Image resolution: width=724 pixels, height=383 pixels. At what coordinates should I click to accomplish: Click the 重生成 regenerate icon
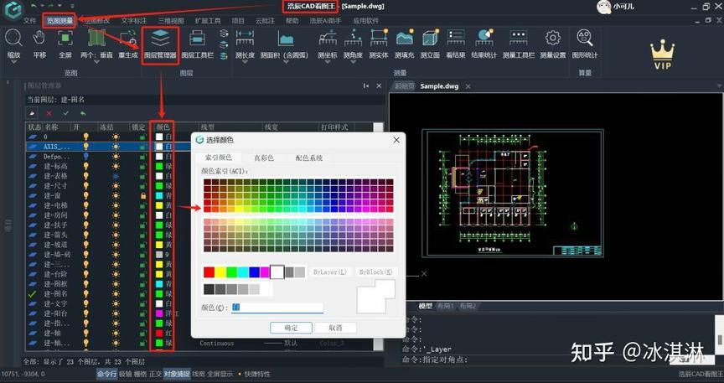[128, 39]
